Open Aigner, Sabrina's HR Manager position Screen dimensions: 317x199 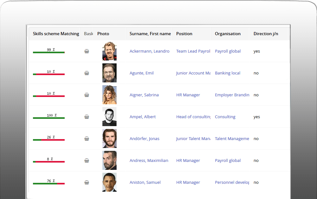[x=188, y=95]
